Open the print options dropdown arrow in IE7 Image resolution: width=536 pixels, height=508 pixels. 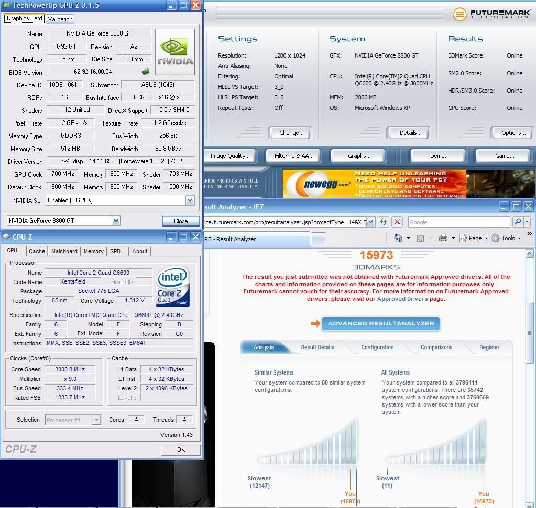[x=453, y=238]
